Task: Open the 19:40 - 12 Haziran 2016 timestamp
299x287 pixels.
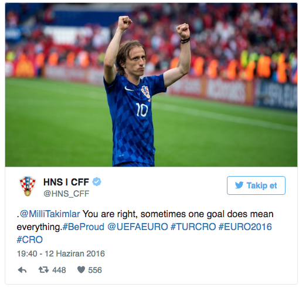Action: [61, 254]
